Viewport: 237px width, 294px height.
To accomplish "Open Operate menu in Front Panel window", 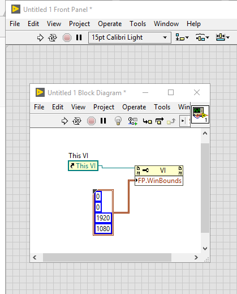I will point(110,24).
